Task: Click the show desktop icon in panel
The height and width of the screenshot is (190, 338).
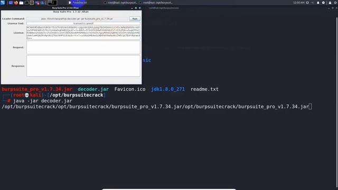Action: click(x=11, y=3)
